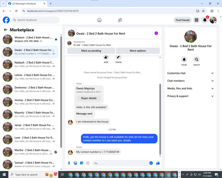The width and height of the screenshot is (222, 178).
Task: Click the More options button
Action: point(138,51)
